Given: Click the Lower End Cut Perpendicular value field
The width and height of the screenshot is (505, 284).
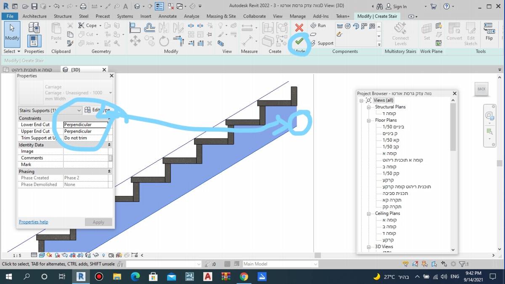Looking at the screenshot, I should 85,125.
